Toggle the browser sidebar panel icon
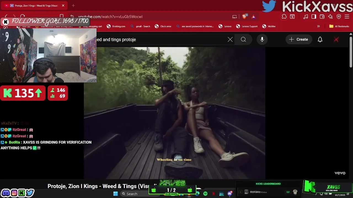353x198 pixels. pyautogui.click(x=314, y=16)
